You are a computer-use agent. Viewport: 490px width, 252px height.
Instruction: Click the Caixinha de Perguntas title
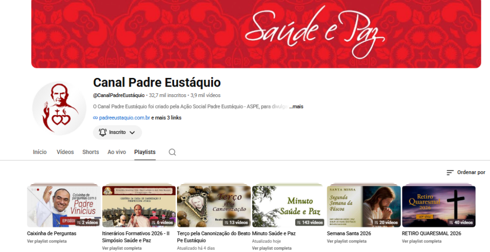coord(52,233)
